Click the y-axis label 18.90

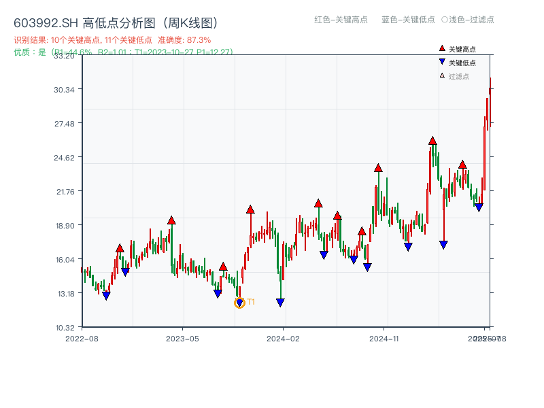[65, 226]
